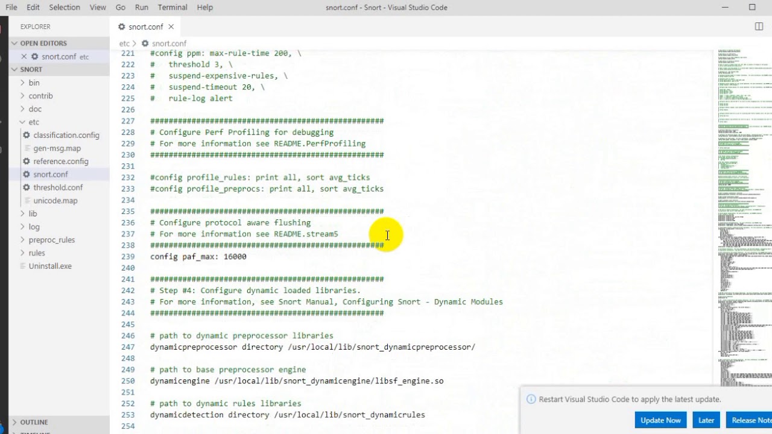
Task: Click 'rule-log alert' on line 225
Action: (200, 98)
